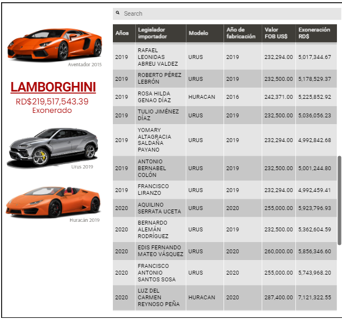Click the 5,001,244.80 exoneration value

point(314,168)
